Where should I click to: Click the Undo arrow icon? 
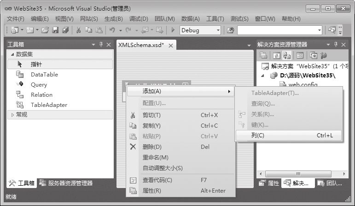point(112,30)
